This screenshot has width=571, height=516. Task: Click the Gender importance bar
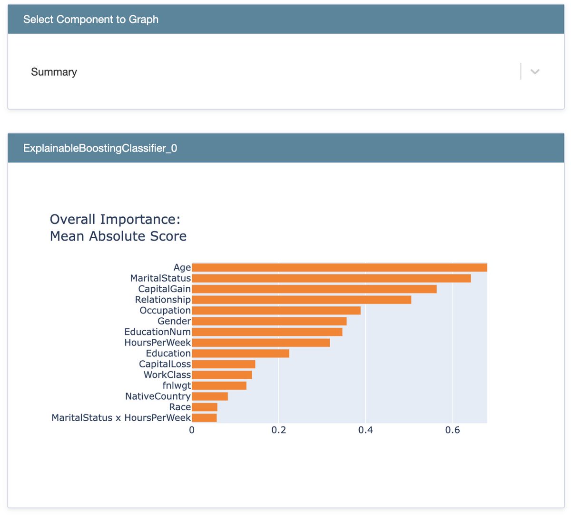point(269,321)
